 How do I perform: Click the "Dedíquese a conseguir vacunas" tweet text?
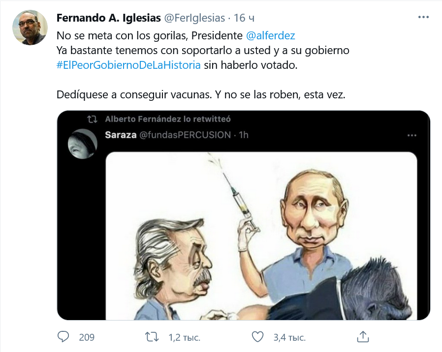click(x=201, y=95)
